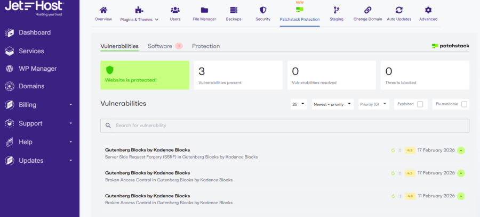Click refresh icon on SSRF vulnerability row
Image resolution: width=480 pixels, height=217 pixels.
[393, 150]
